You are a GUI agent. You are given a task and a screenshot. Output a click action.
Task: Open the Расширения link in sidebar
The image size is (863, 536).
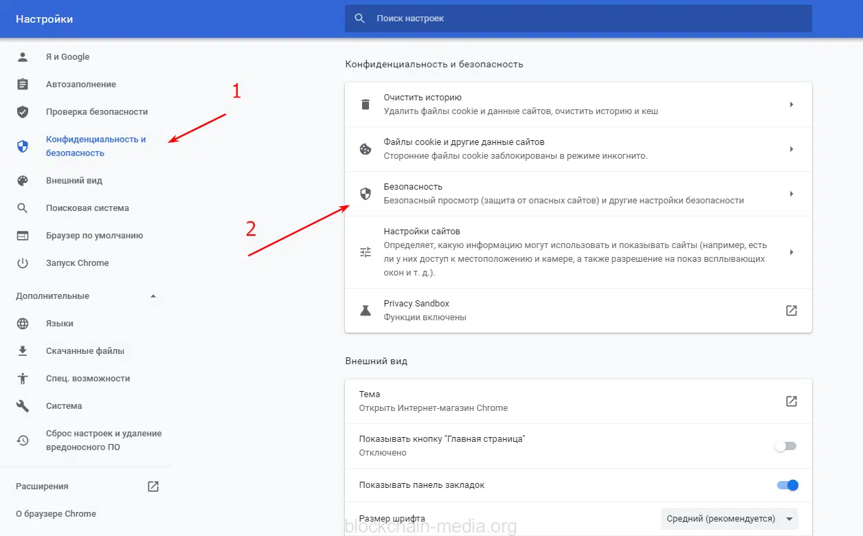pos(42,487)
